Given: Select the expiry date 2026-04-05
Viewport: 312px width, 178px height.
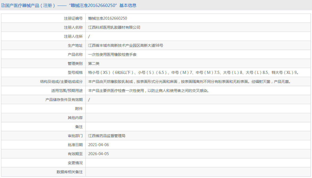Looking at the screenshot, I should tap(98, 154).
